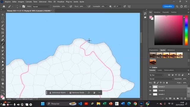190x107 pixels.
Task: Select the Path Selection tool
Action: pyautogui.click(x=3, y=76)
